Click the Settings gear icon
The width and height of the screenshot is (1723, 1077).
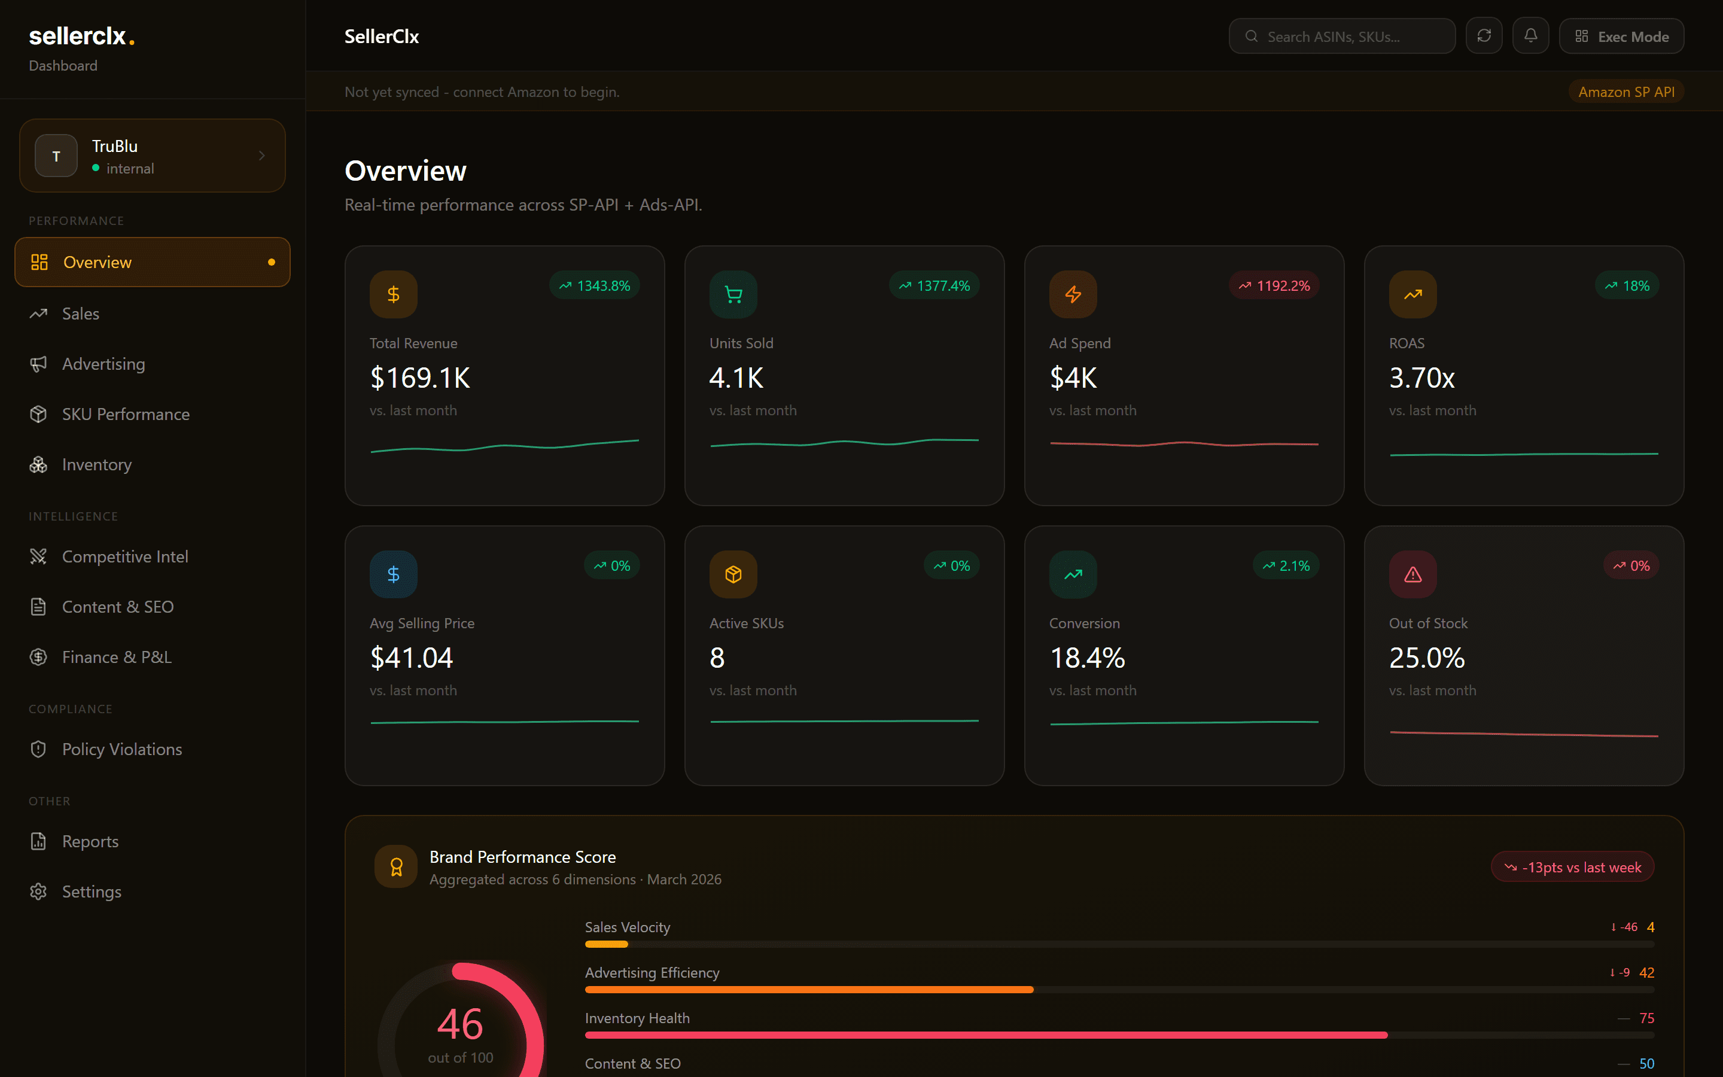pyautogui.click(x=38, y=892)
